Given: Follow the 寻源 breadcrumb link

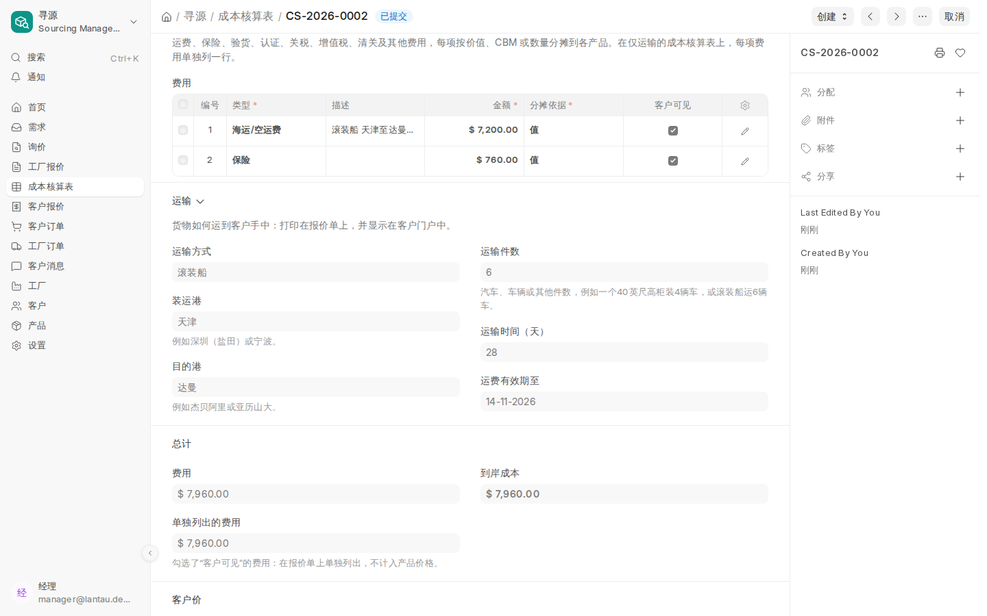Looking at the screenshot, I should click(x=195, y=16).
